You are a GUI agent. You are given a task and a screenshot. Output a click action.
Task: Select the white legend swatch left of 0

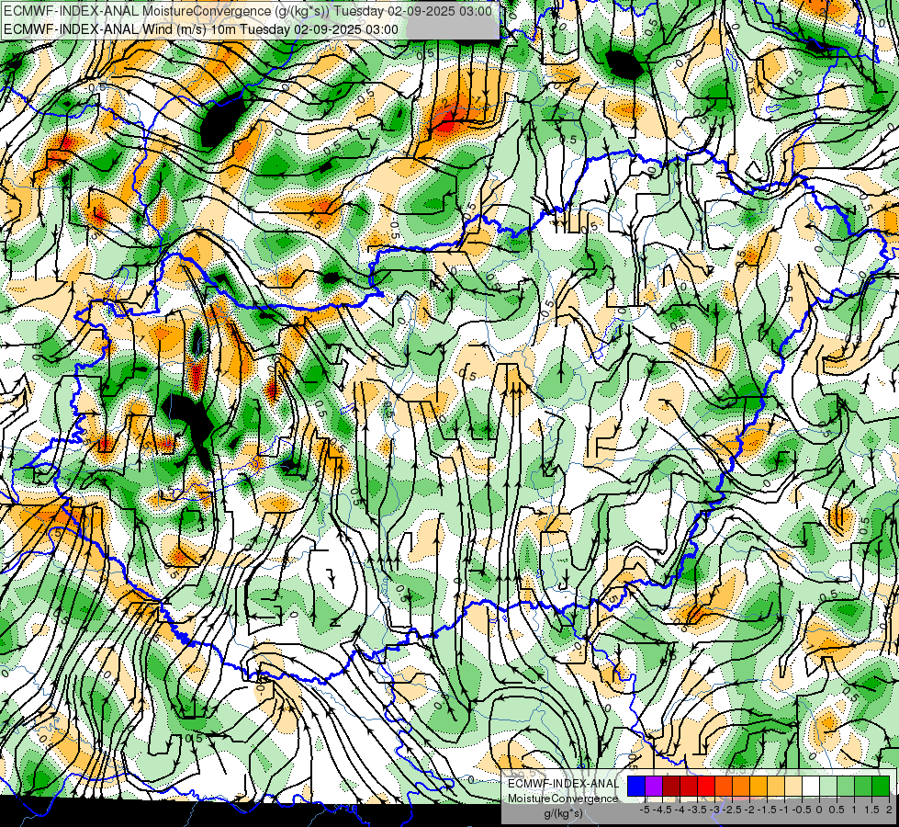(x=811, y=787)
